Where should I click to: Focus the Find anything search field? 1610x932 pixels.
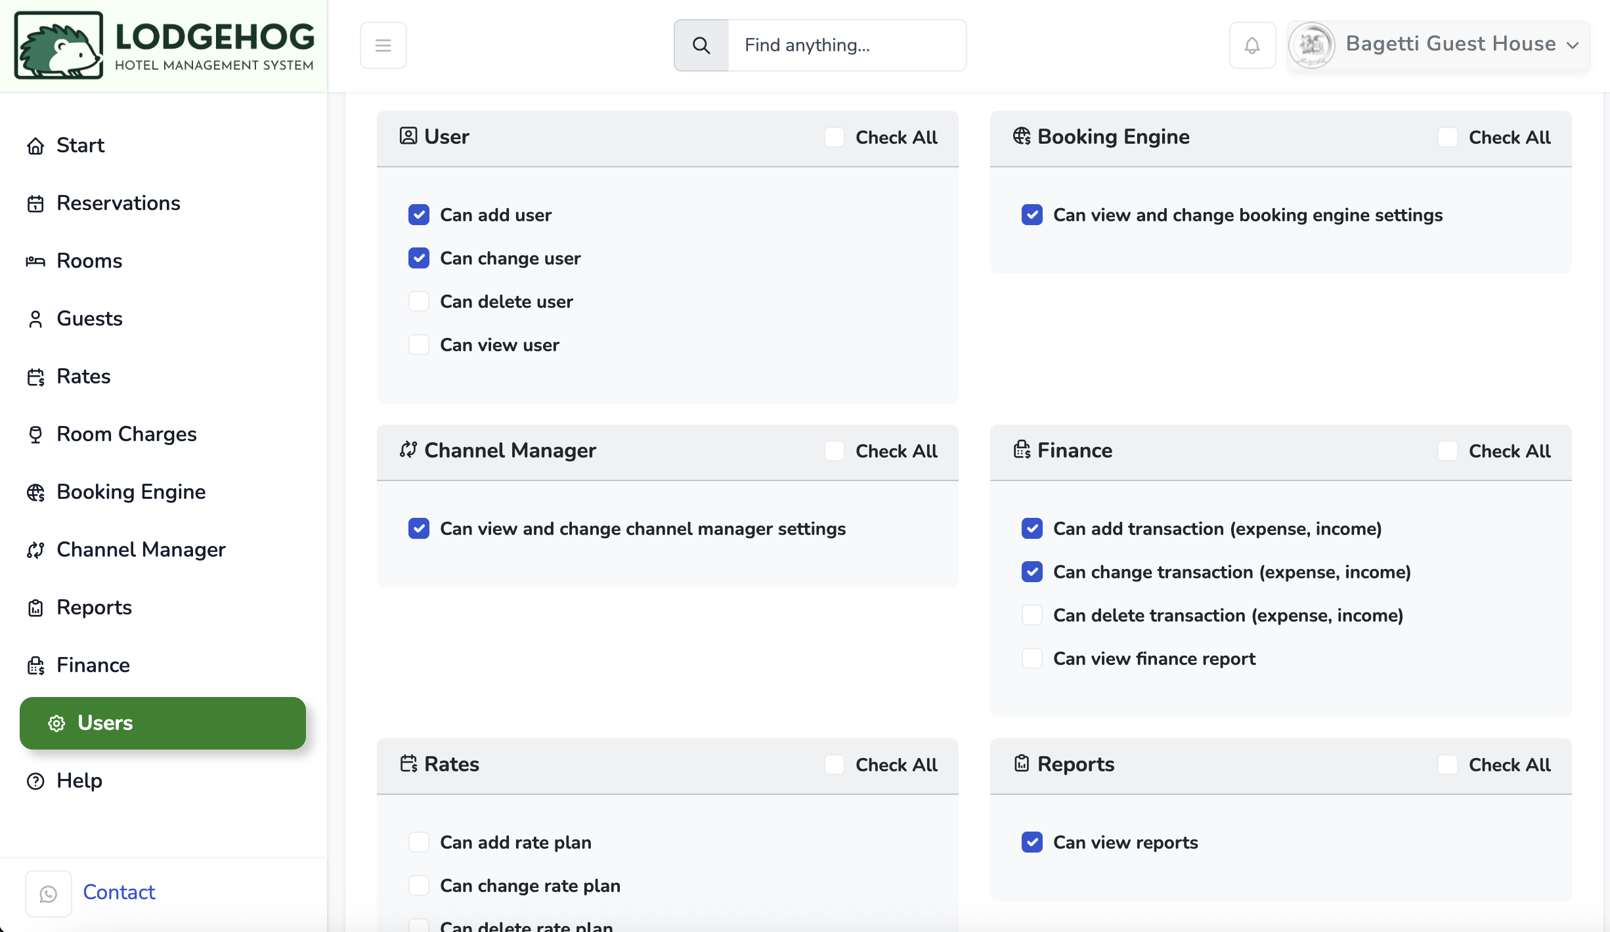(x=846, y=45)
